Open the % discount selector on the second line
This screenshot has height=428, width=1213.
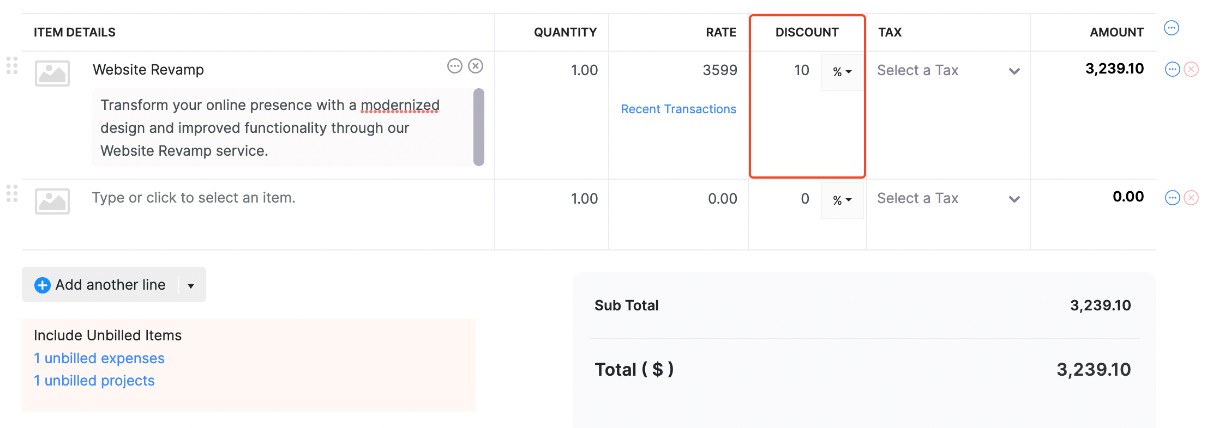click(842, 200)
